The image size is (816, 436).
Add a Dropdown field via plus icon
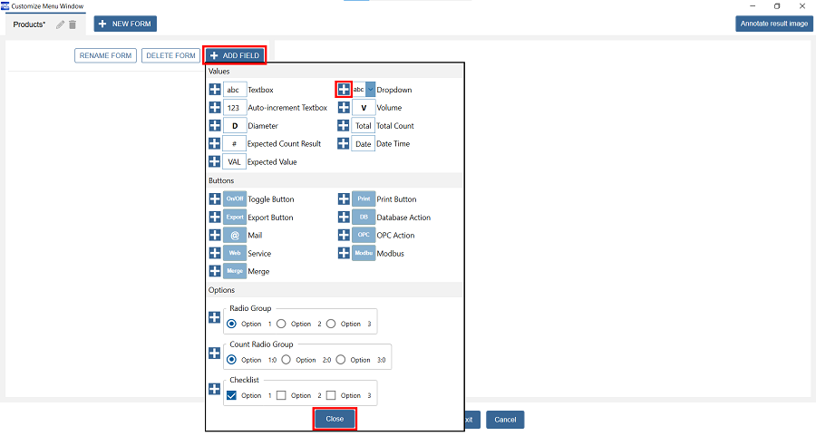click(345, 90)
